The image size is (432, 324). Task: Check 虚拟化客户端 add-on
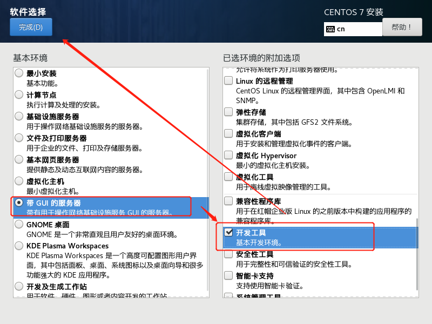(228, 133)
